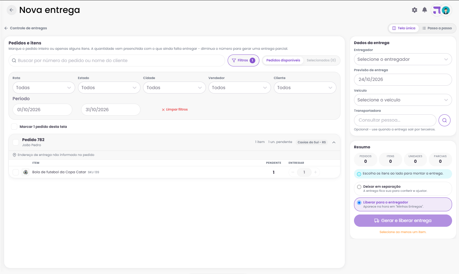The image size is (459, 274).
Task: Click the info icon in the Resumo hint
Action: [x=359, y=174]
